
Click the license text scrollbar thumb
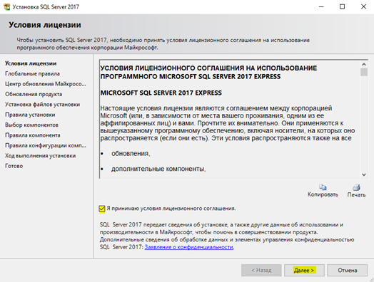pos(364,72)
